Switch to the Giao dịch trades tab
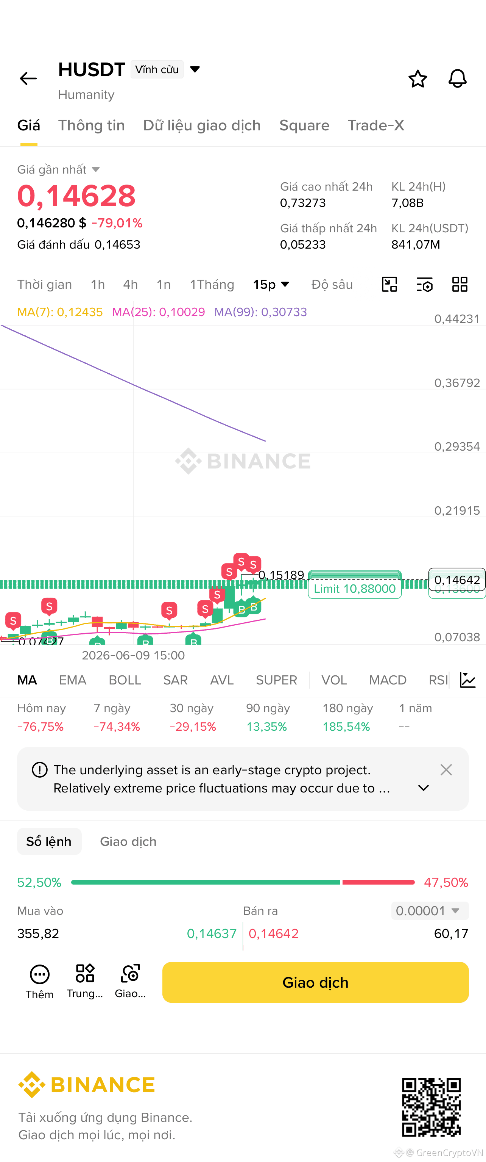 coord(128,841)
